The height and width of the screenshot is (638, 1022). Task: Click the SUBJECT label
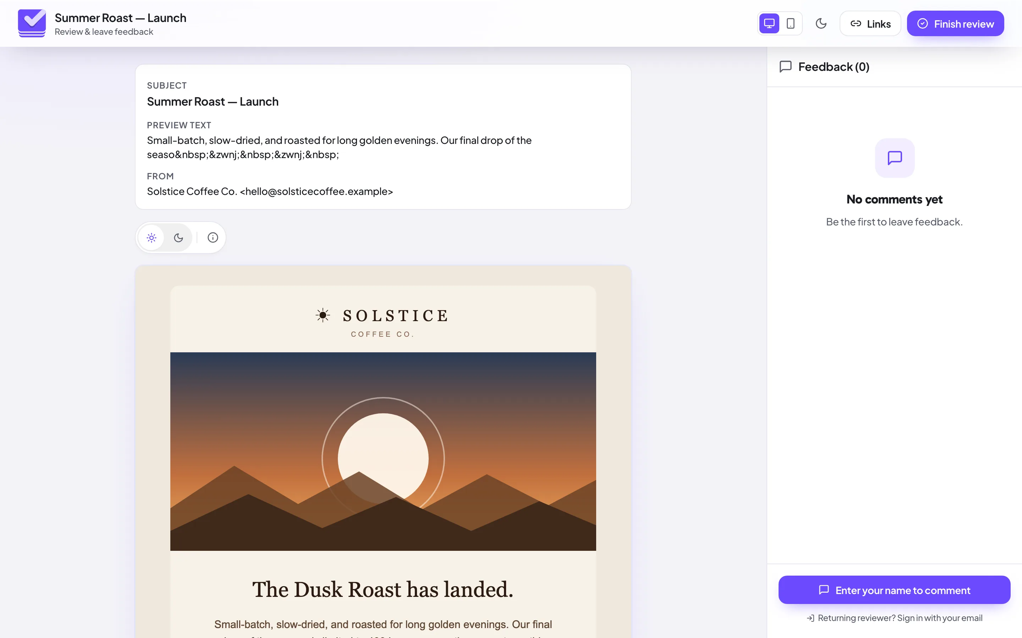pyautogui.click(x=167, y=86)
